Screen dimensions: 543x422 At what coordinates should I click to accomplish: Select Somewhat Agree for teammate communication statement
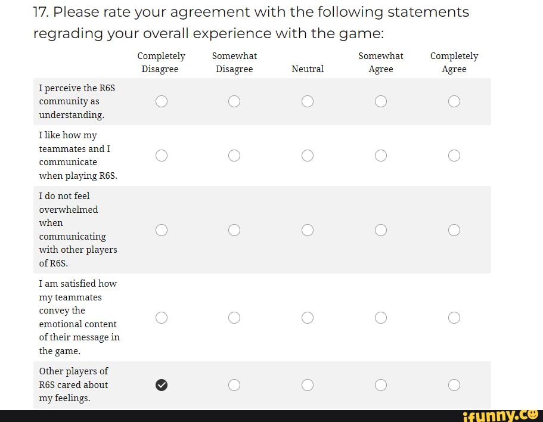coord(381,156)
